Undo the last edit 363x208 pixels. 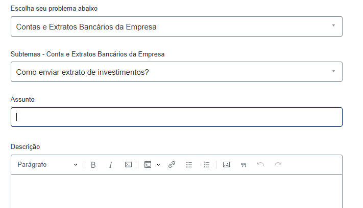coord(260,165)
